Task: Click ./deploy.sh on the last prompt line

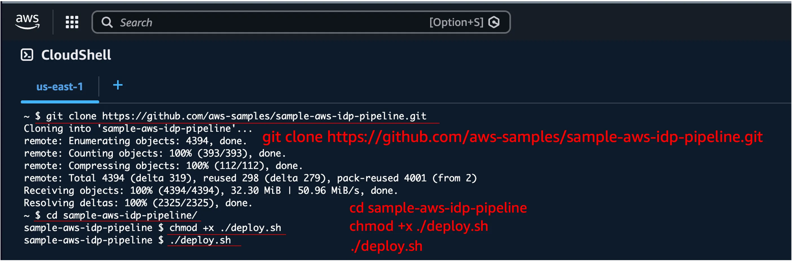Action: [200, 240]
